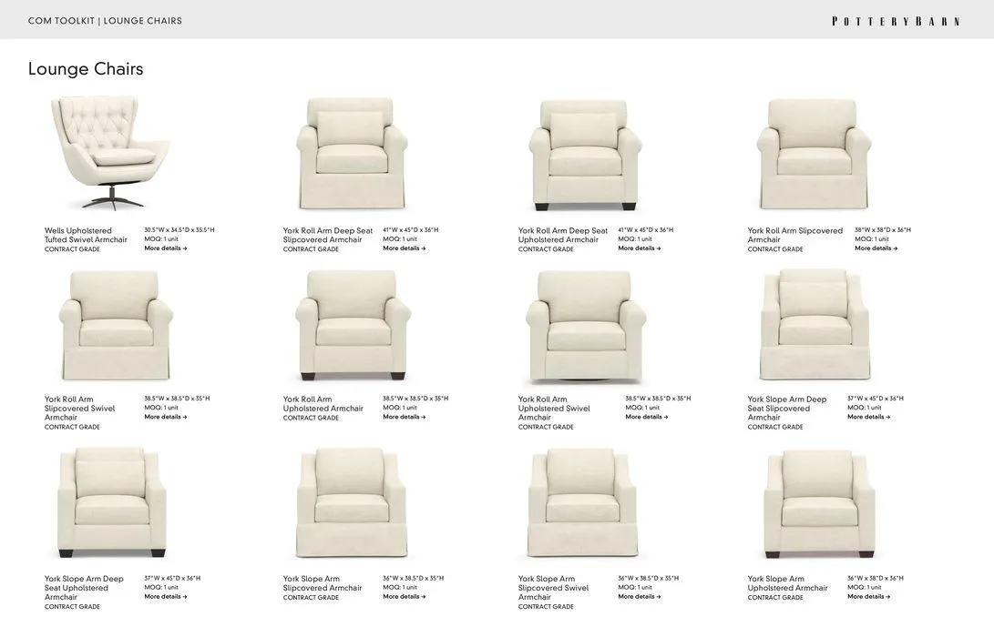Click More details under York Roll Arm Deep Seat Slipcovered Armchair
The image size is (994, 637).
tap(404, 248)
